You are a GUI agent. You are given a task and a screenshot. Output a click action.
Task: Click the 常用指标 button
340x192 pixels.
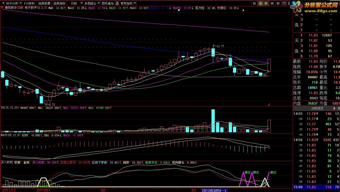click(x=126, y=3)
